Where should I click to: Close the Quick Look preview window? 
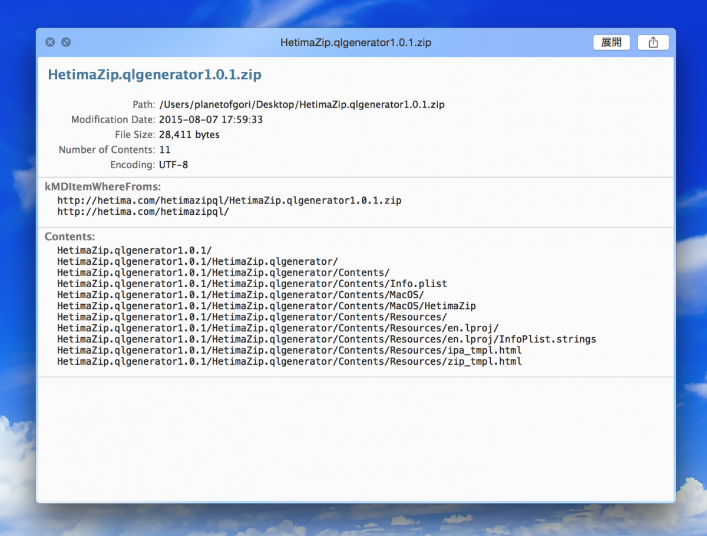(50, 42)
